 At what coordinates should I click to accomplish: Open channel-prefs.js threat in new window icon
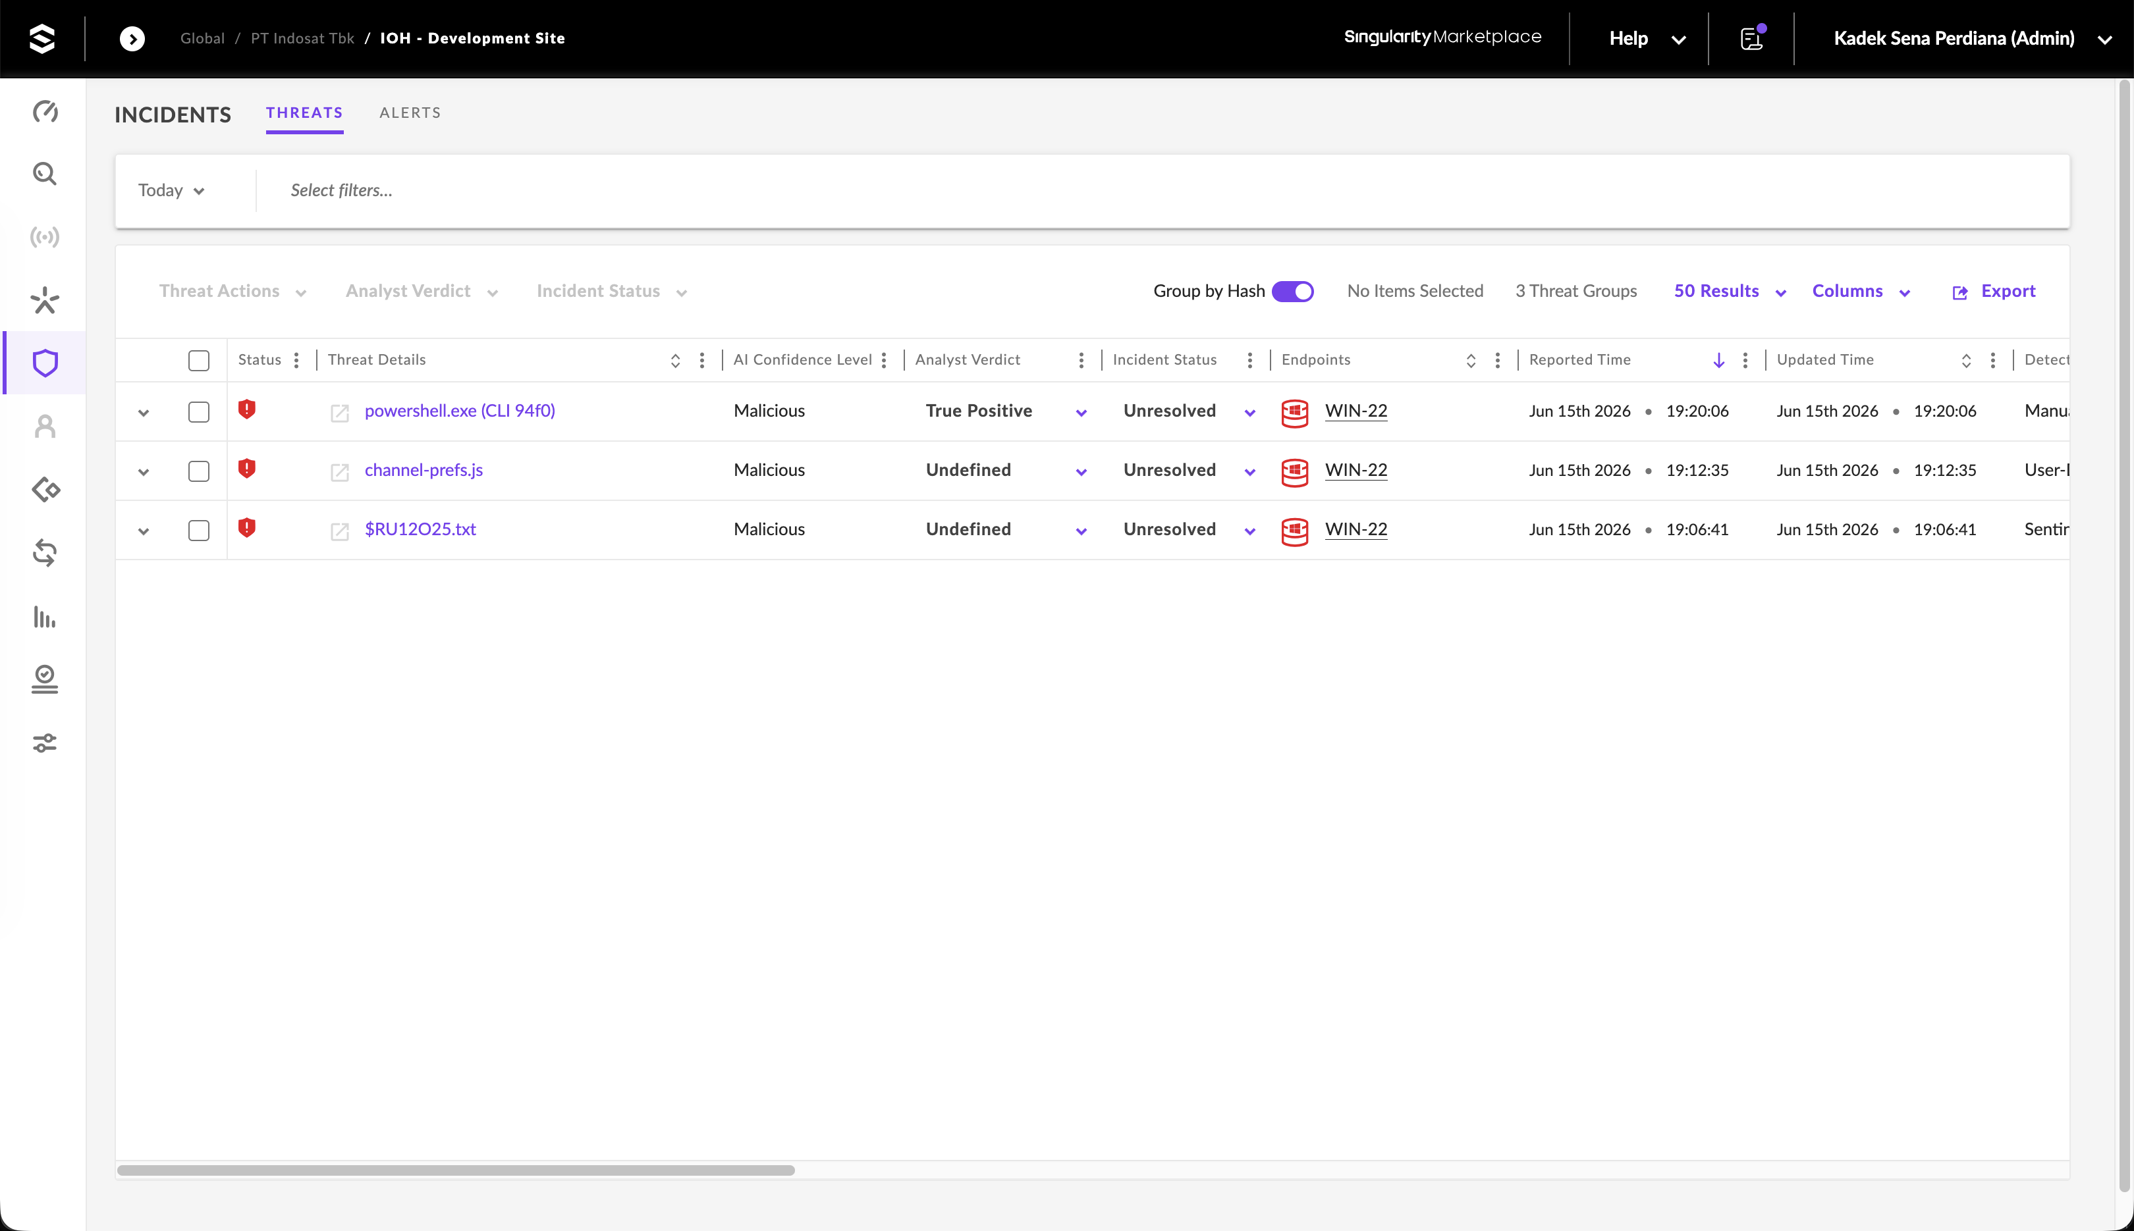pos(339,472)
